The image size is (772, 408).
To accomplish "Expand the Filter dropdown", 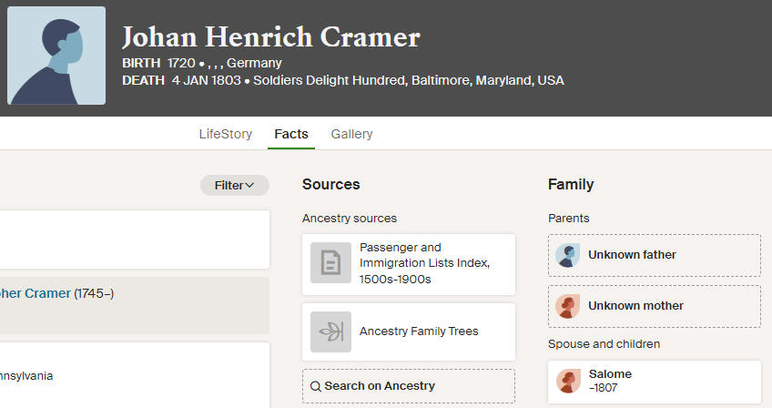I will 234,185.
